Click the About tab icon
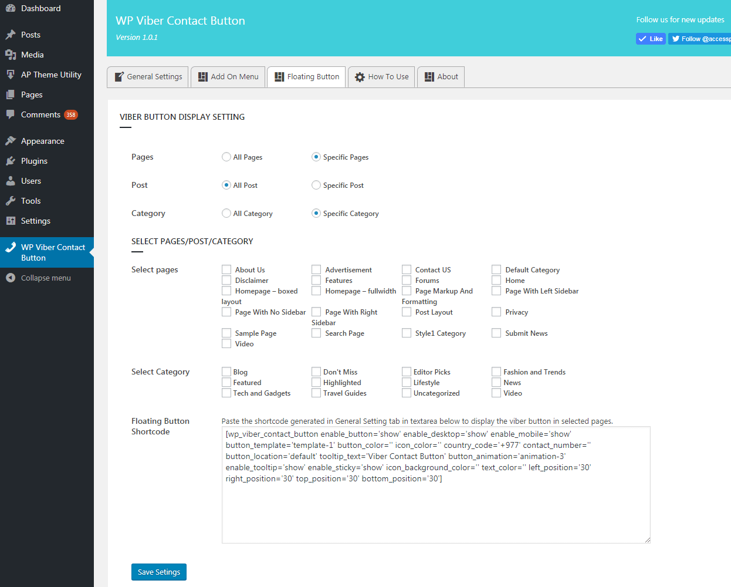 (x=429, y=77)
